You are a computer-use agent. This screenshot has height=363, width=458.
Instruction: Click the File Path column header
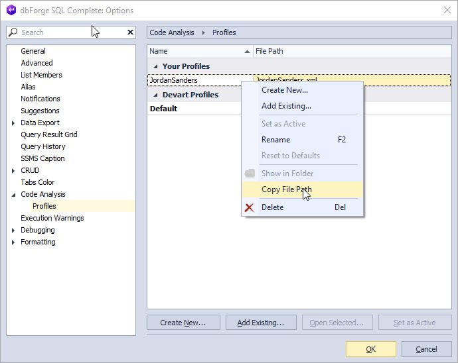point(352,51)
